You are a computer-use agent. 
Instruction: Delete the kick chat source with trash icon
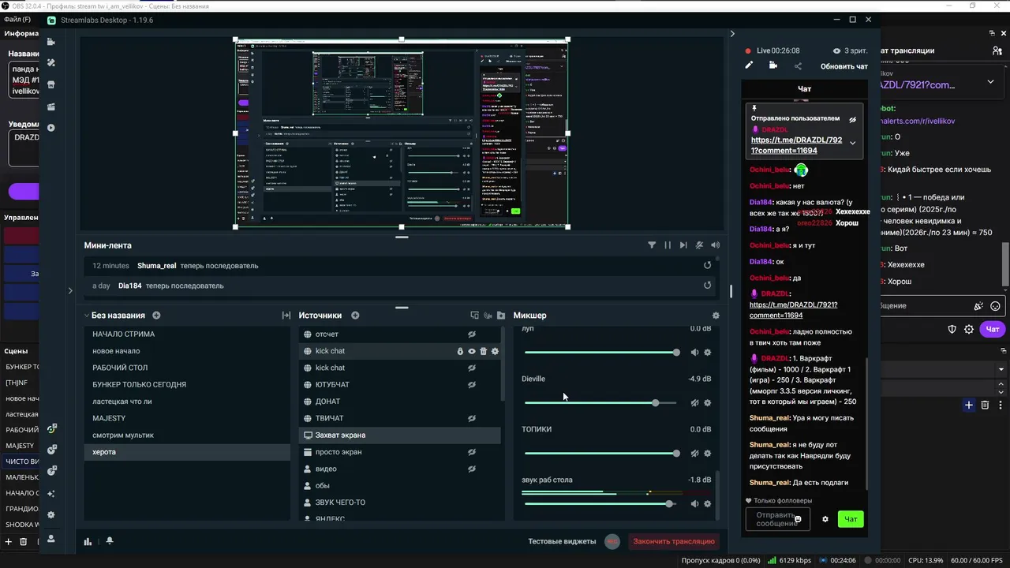tap(484, 351)
